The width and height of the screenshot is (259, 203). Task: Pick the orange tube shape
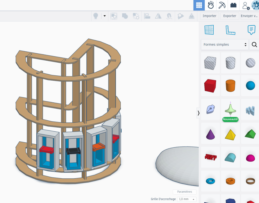coord(231,181)
